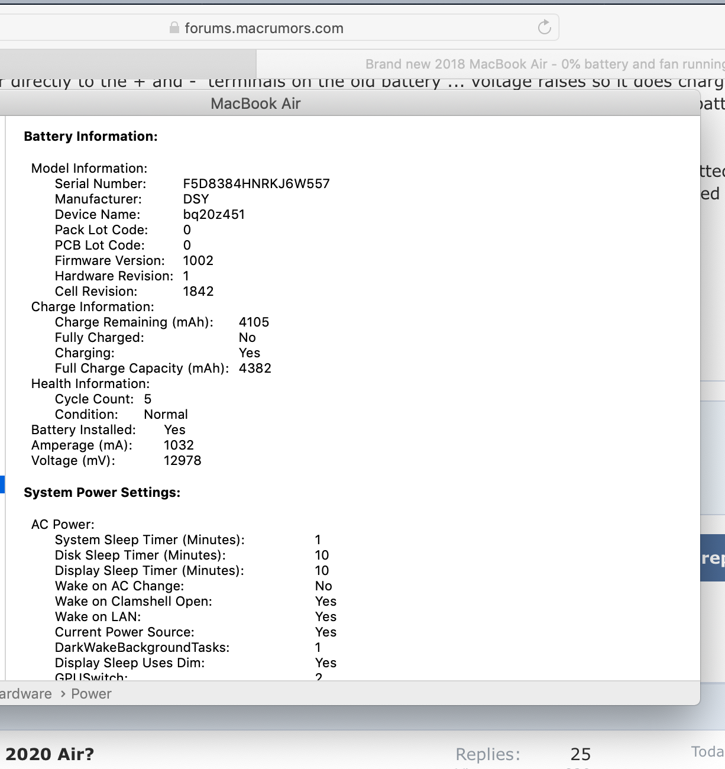
Task: Select the Power item in the path bar
Action: tap(91, 694)
